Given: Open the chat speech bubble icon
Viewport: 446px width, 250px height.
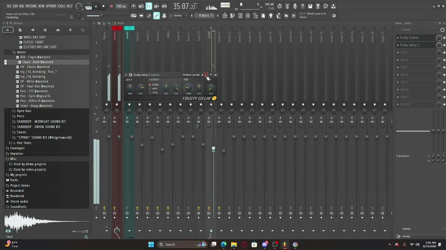Looking at the screenshot, I should 325,6.
